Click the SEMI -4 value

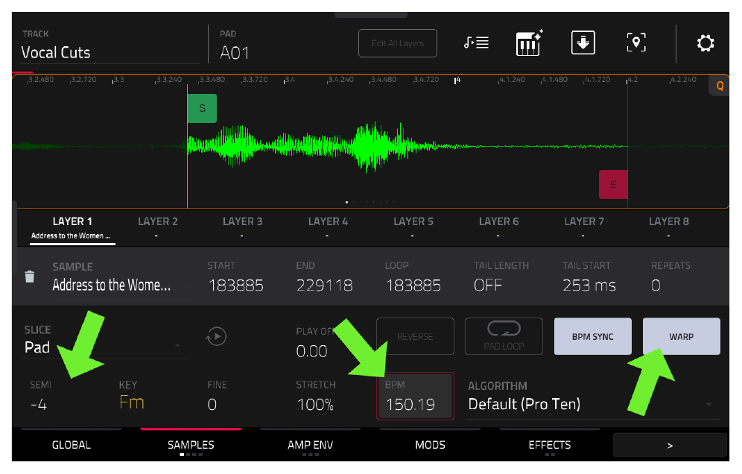39,405
